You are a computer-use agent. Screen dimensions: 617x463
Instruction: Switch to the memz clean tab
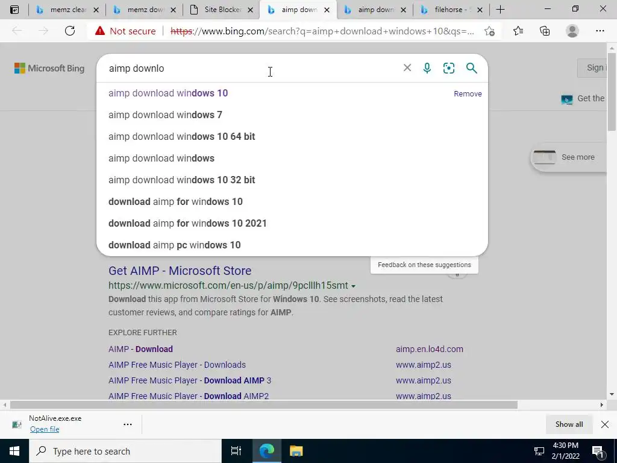66,10
